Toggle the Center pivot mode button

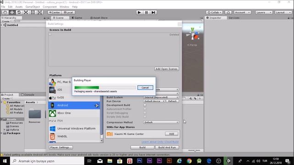tap(54, 12)
